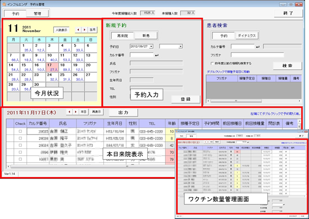This screenshot has height=219, width=309.
Task: Tick the Check box in the age 79 row
Action: (20, 159)
